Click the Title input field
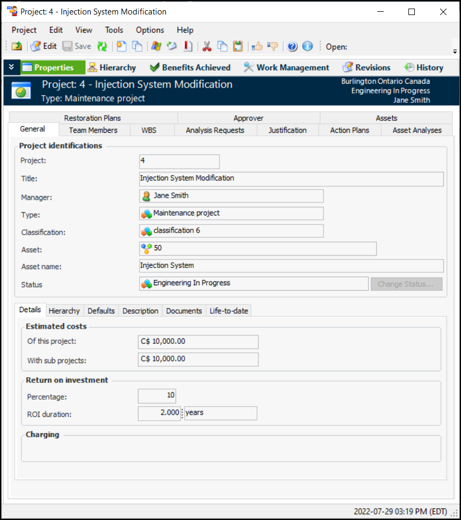Screen dimensions: 461x520 pyautogui.click(x=291, y=179)
